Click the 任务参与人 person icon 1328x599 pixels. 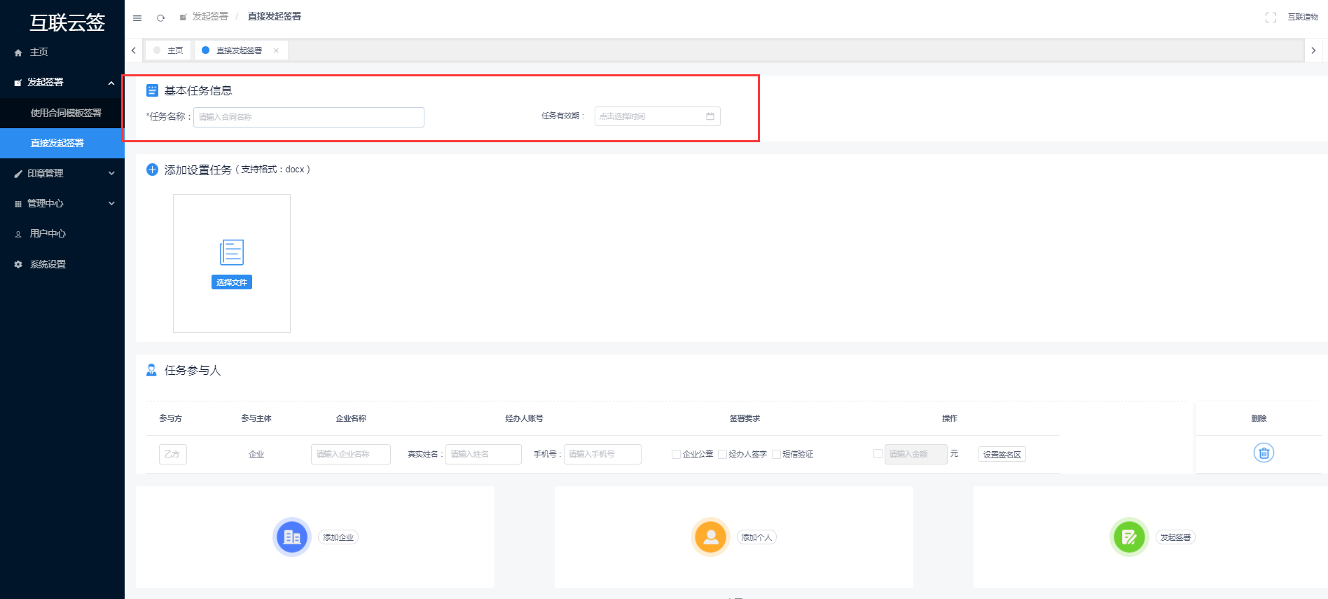(151, 370)
